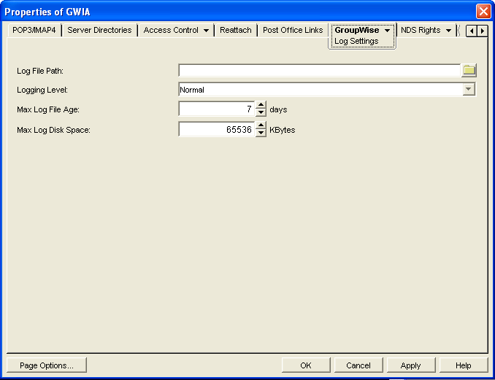Image resolution: width=495 pixels, height=380 pixels.
Task: Click the Page Options button
Action: (47, 365)
